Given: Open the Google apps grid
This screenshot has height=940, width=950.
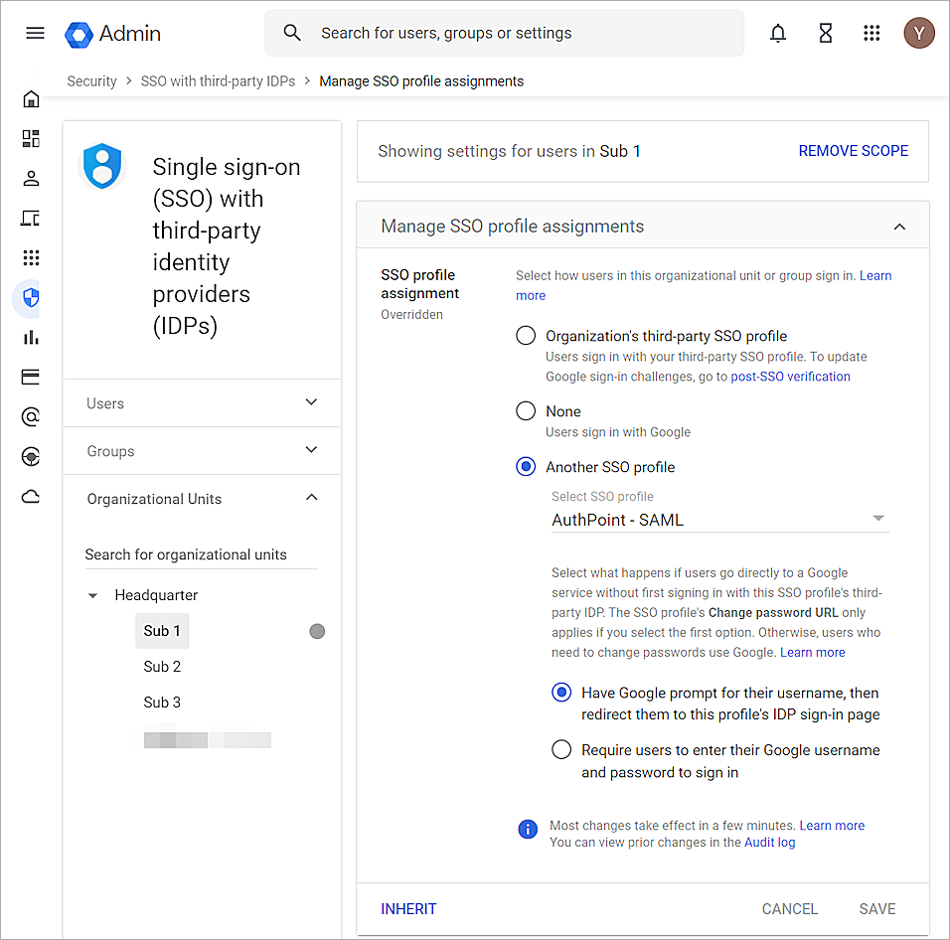Looking at the screenshot, I should pos(871,33).
